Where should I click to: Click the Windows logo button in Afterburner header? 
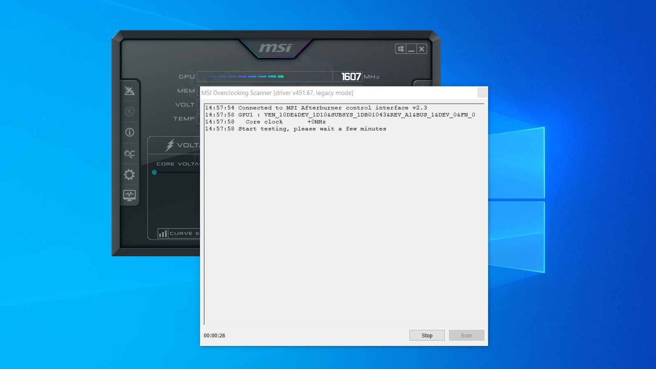(x=401, y=49)
